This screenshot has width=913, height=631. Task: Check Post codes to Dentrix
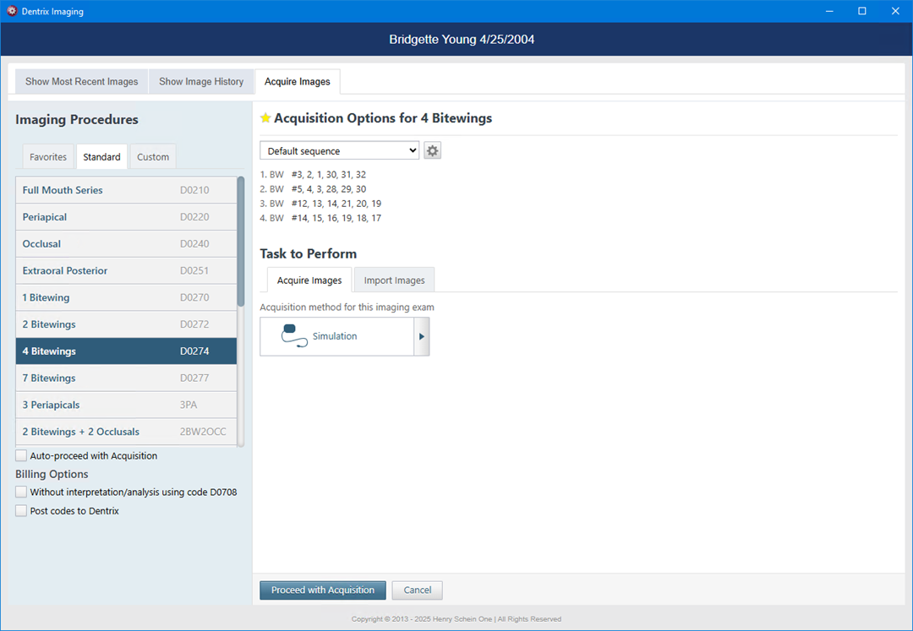point(21,510)
